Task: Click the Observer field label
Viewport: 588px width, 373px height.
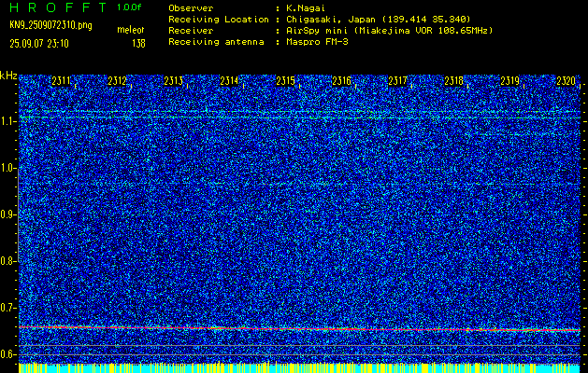Action: tap(191, 7)
